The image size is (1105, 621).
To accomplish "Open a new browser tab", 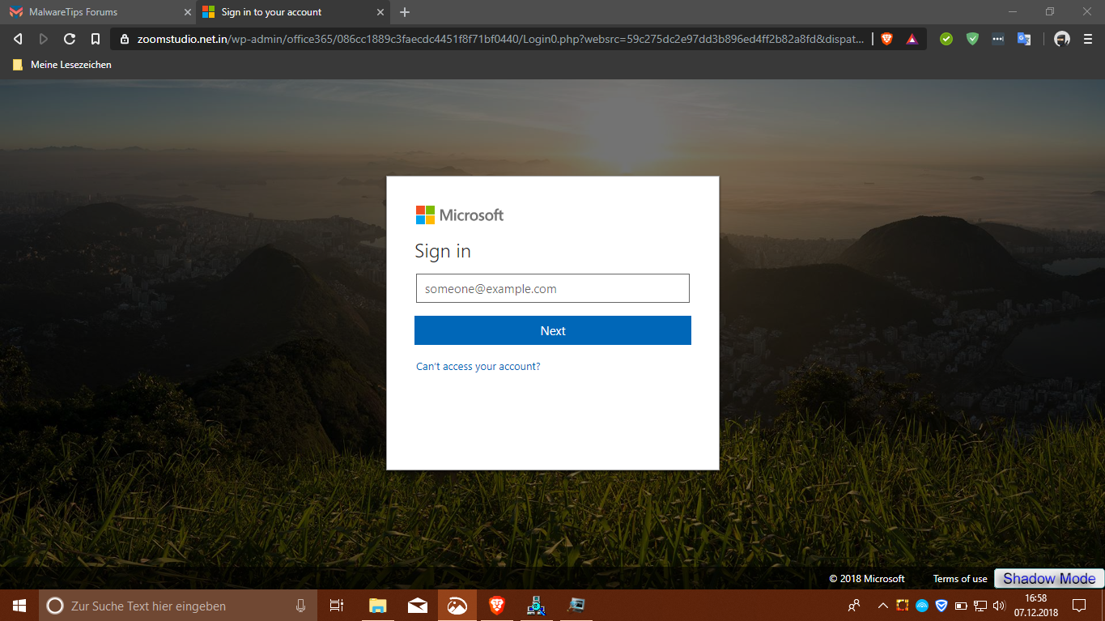I will coord(405,12).
